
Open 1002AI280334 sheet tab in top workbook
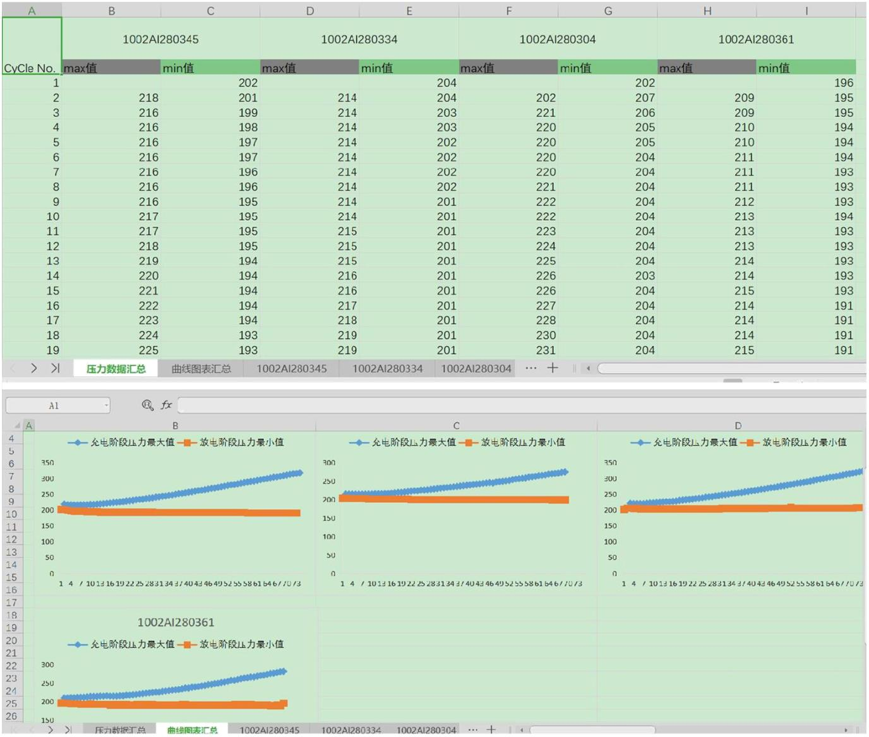387,369
